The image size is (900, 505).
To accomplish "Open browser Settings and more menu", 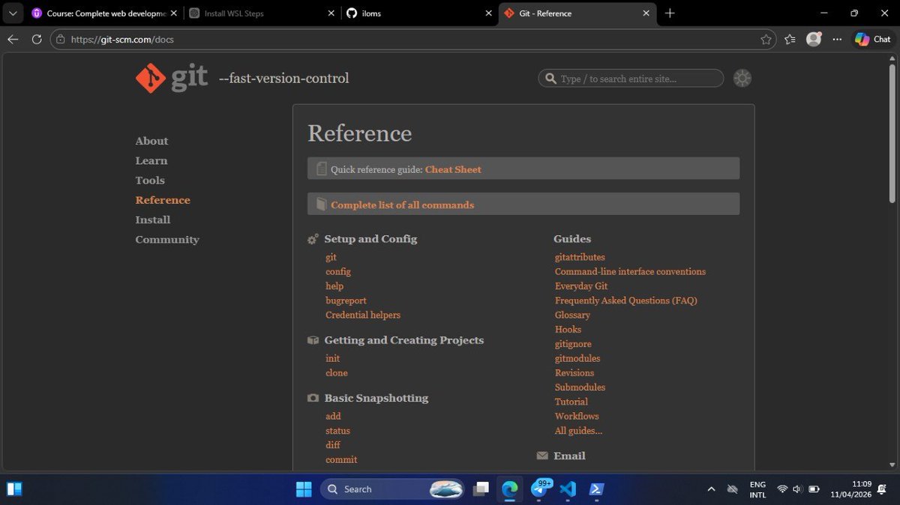I will [x=836, y=39].
